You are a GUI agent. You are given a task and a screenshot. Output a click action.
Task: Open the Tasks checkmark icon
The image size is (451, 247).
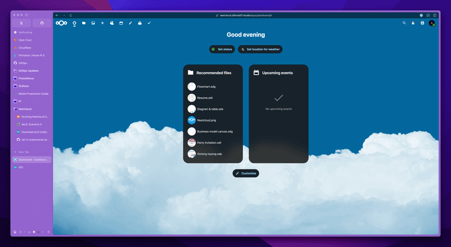pos(149,23)
